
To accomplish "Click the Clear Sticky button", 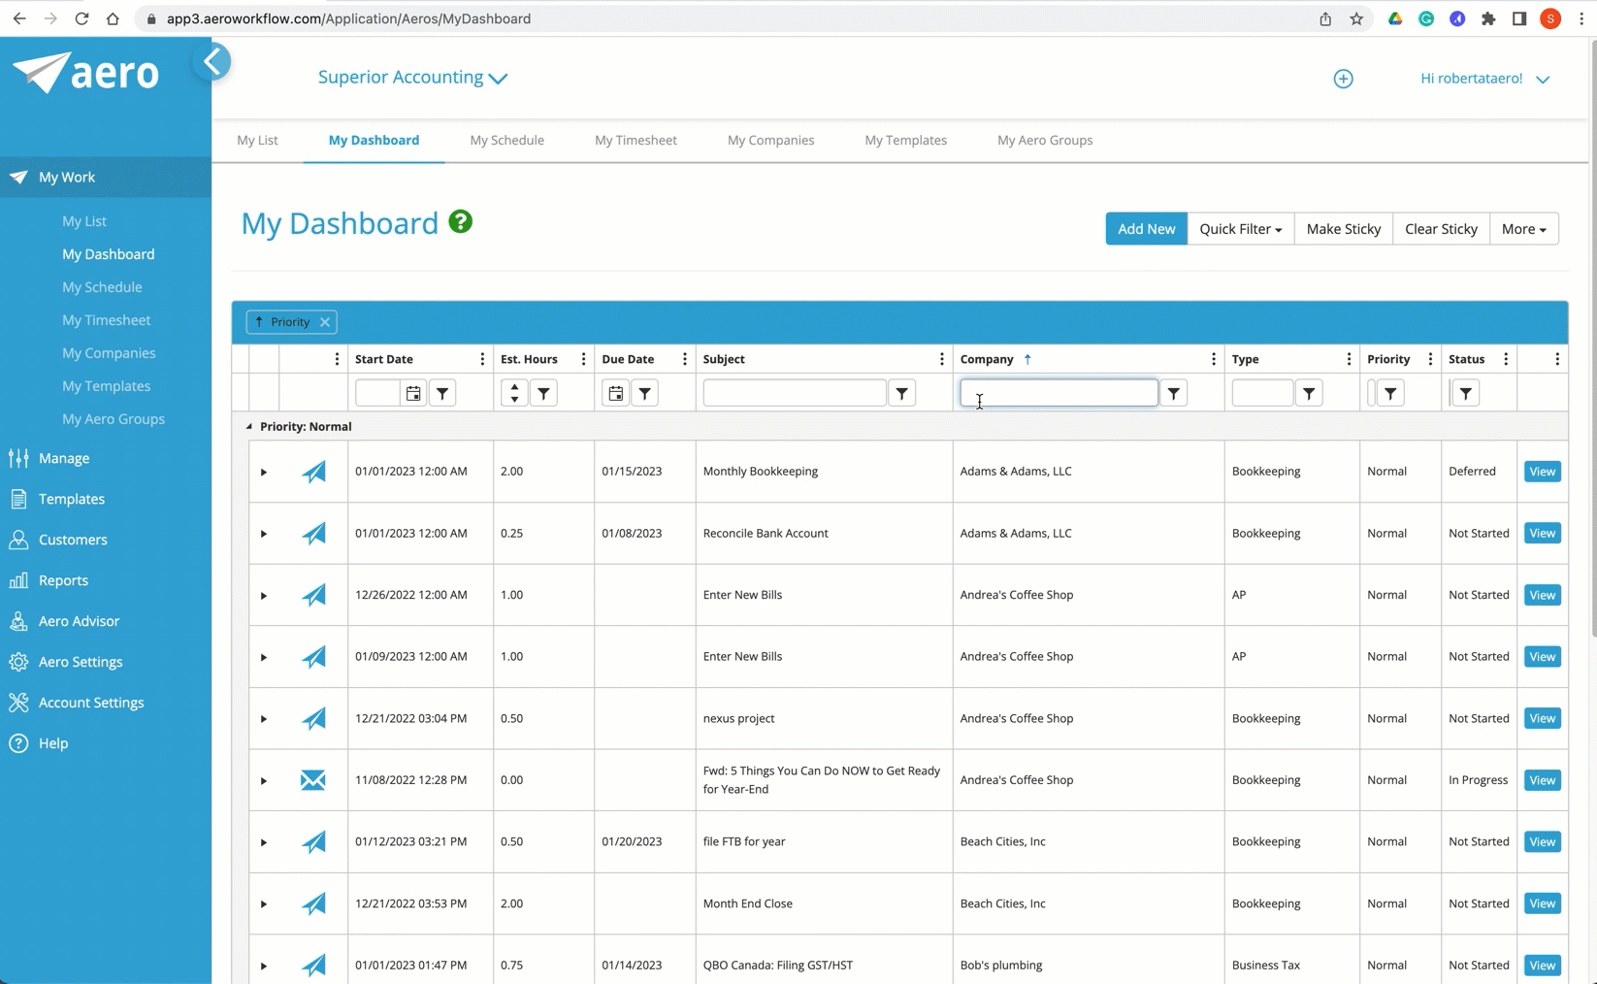I will [x=1441, y=229].
